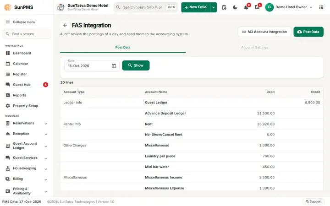Click the Calendar sidebar icon
This screenshot has height=206, width=330.
click(8, 64)
